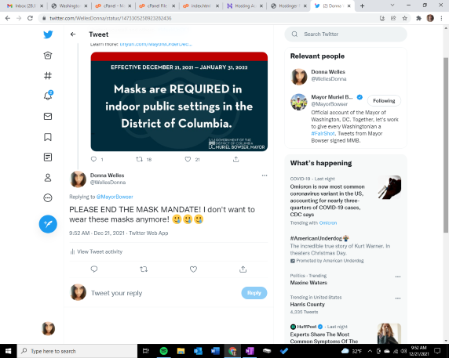Open the Notifications bell icon
Image resolution: width=449 pixels, height=358 pixels.
point(48,96)
